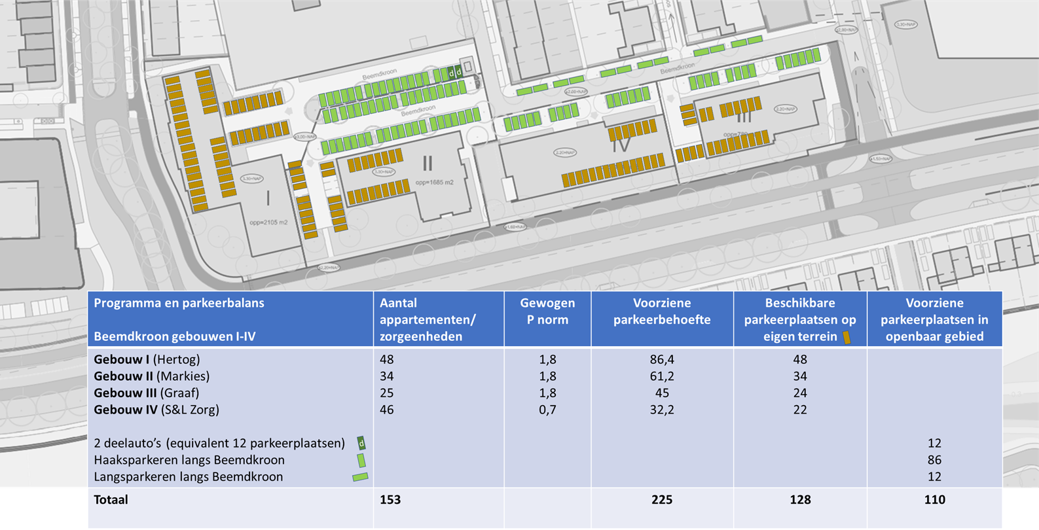Click the total apartments value '153'

tap(390, 500)
